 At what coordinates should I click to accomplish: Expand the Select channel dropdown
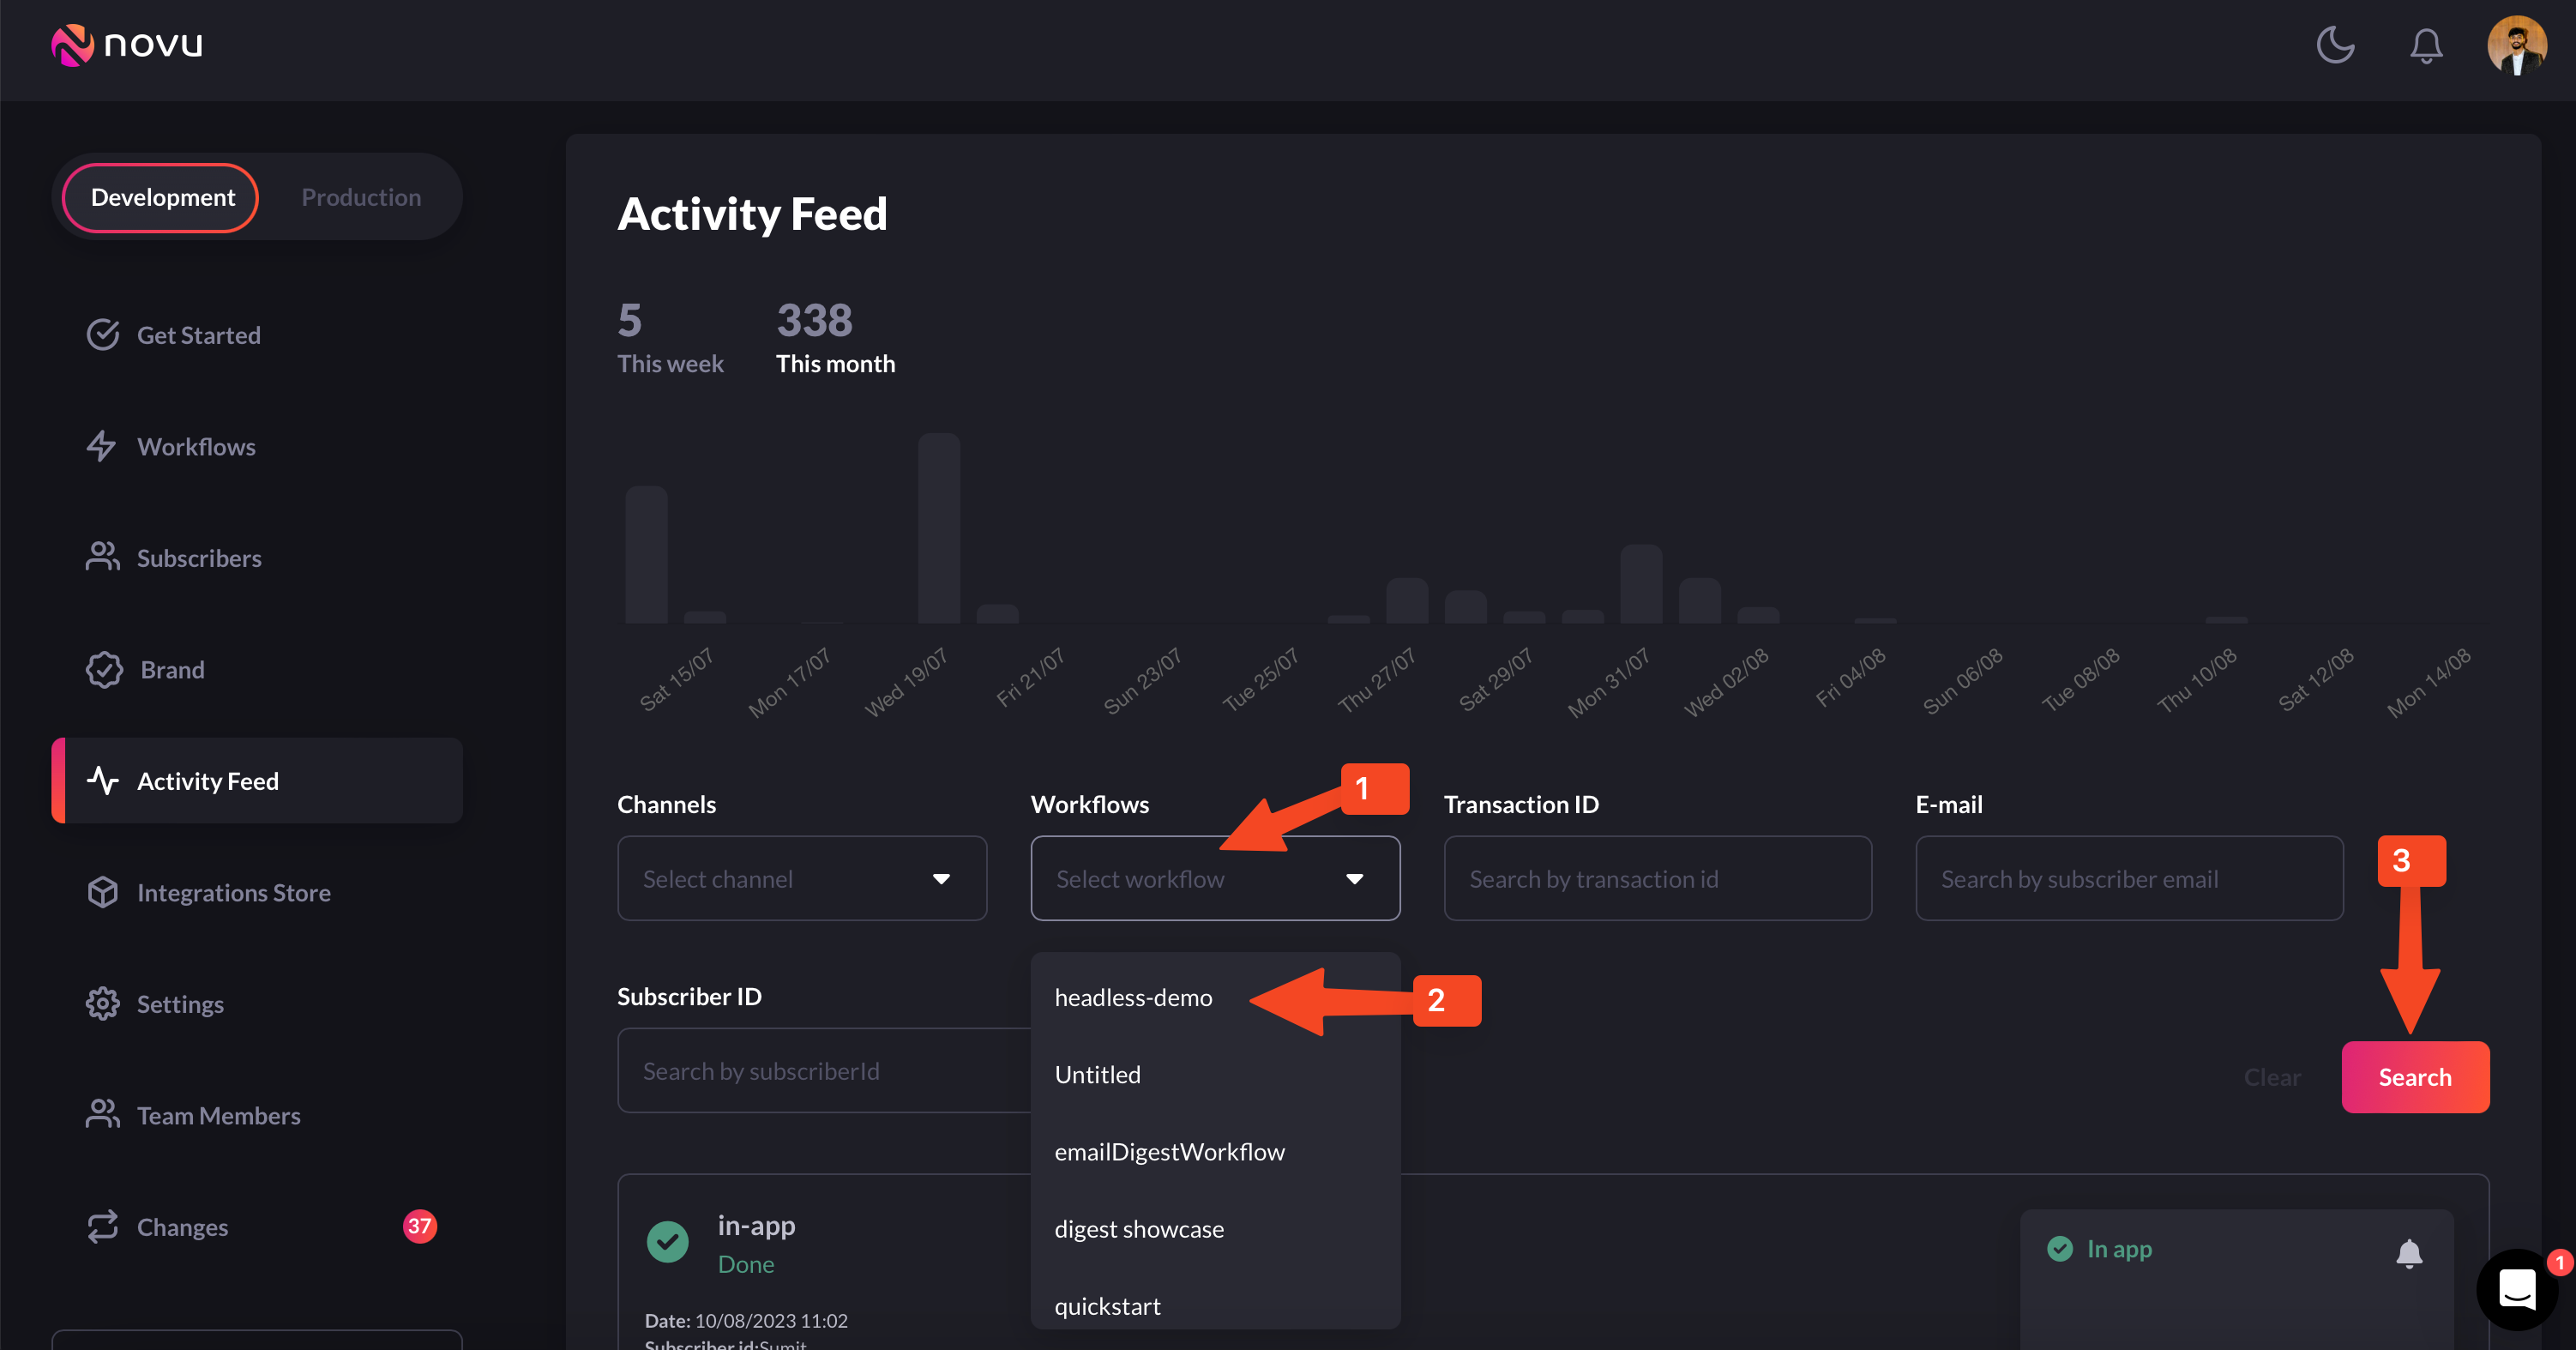point(801,878)
